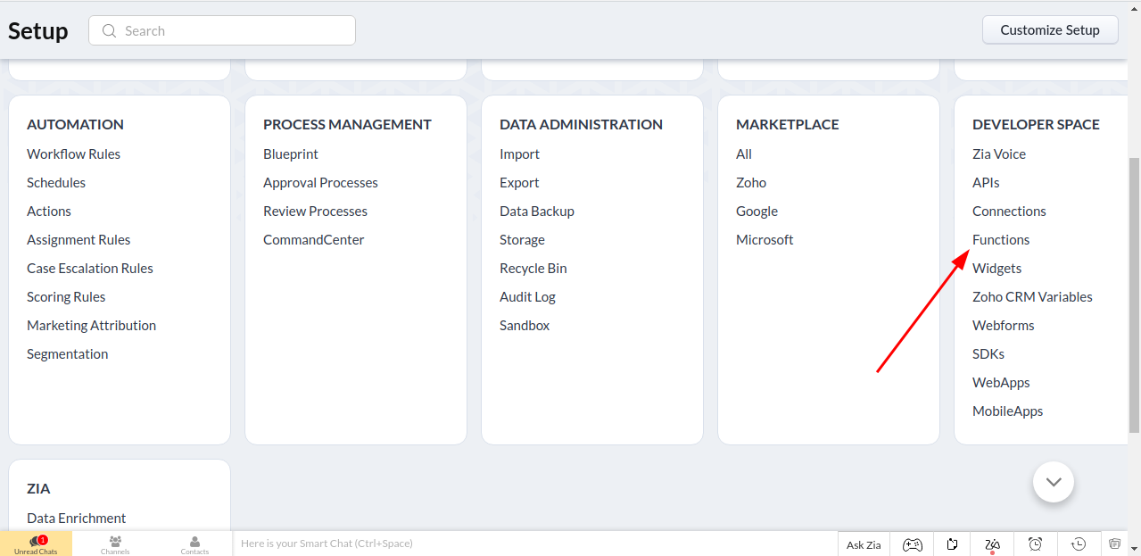Screen dimensions: 1141x556
Task: Open CommandCenter
Action: (313, 239)
